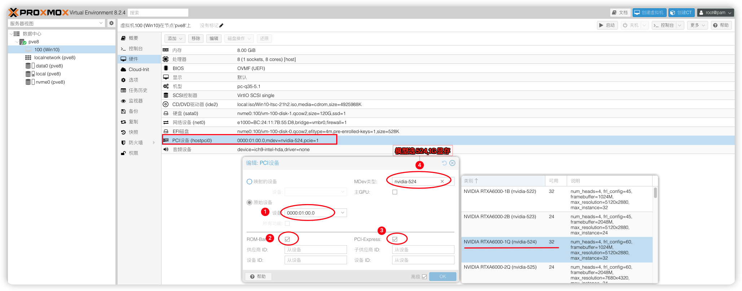This screenshot has height=291, width=742.
Task: Select the data0 (pve8) storage
Action: [49, 66]
